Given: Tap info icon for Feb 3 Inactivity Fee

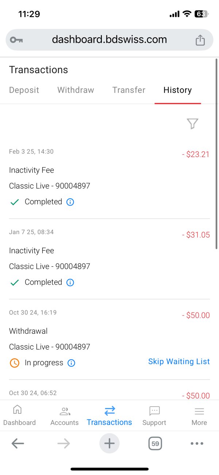Looking at the screenshot, I should coord(70,202).
